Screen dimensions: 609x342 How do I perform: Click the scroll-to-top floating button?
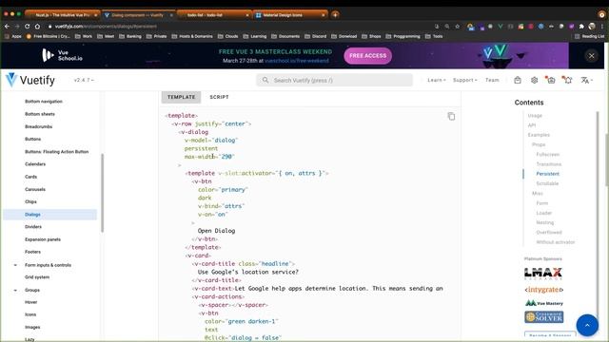pyautogui.click(x=587, y=325)
